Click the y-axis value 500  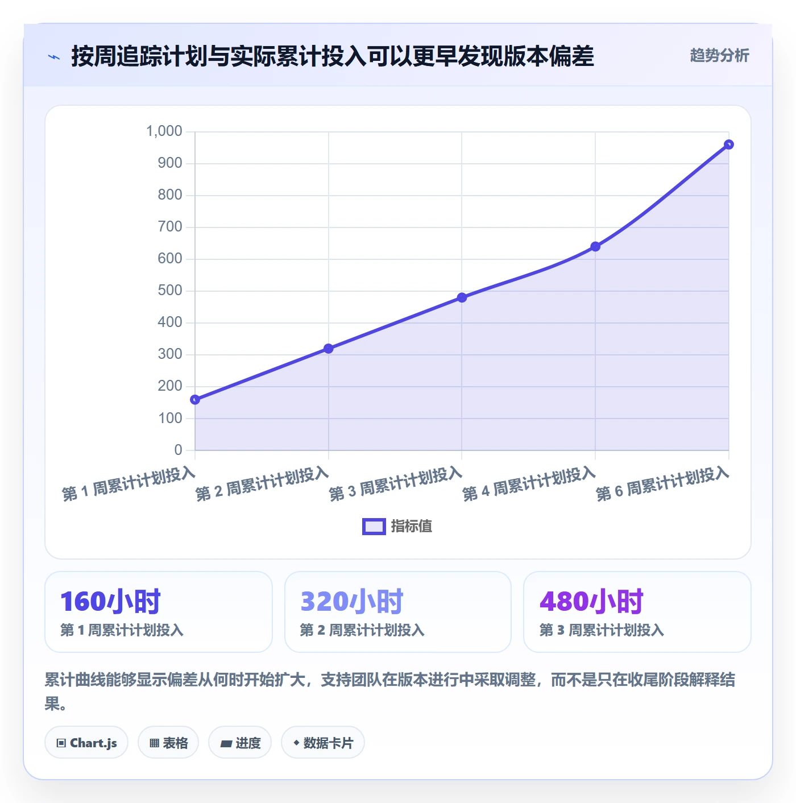tap(170, 291)
